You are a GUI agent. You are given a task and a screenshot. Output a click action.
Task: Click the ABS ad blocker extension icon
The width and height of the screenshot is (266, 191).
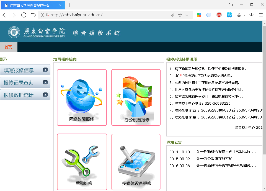coord(219,15)
